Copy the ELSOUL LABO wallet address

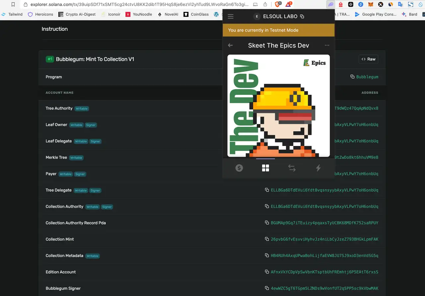302,17
